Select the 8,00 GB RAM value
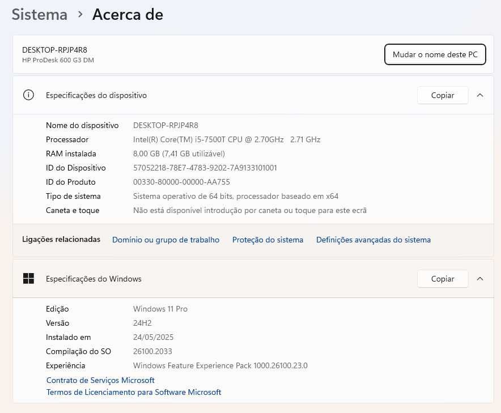The width and height of the screenshot is (501, 413). coord(179,154)
